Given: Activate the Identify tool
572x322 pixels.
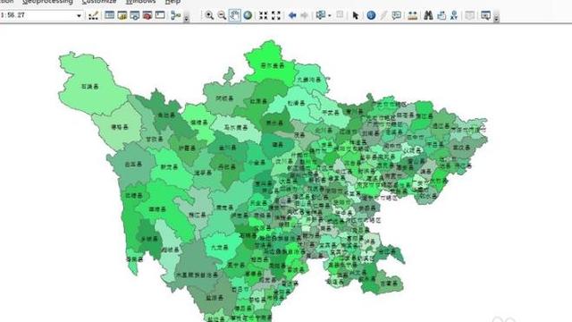Looking at the screenshot, I should [371, 15].
